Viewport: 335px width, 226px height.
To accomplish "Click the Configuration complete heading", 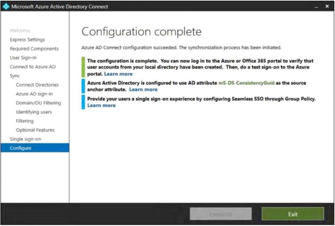I will (142, 32).
